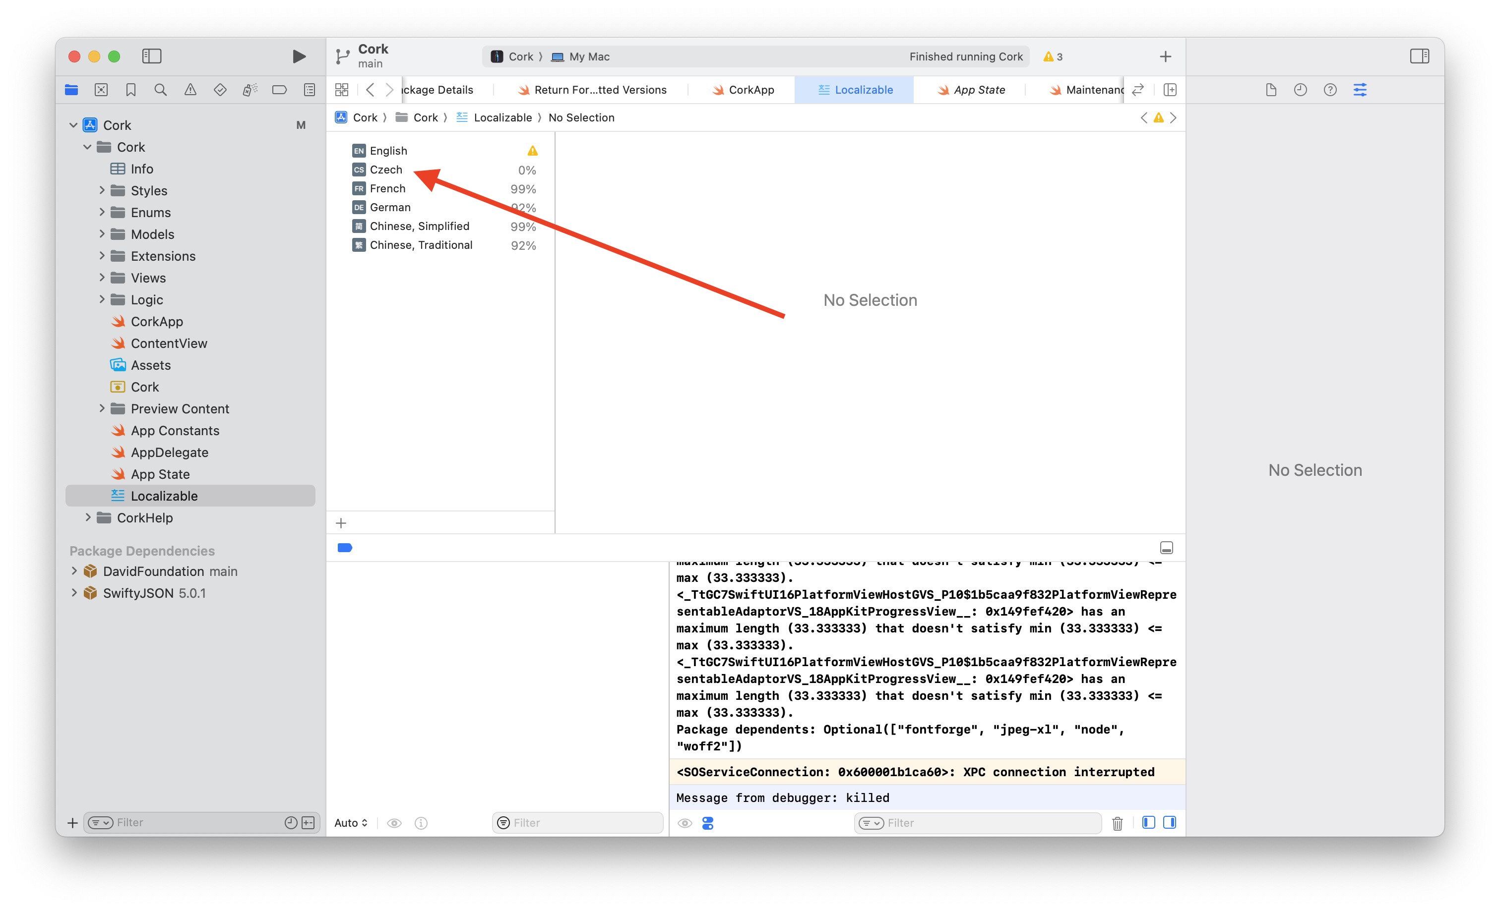Expand the SwiftyJSON package dependency
The image size is (1500, 910).
[x=73, y=593]
